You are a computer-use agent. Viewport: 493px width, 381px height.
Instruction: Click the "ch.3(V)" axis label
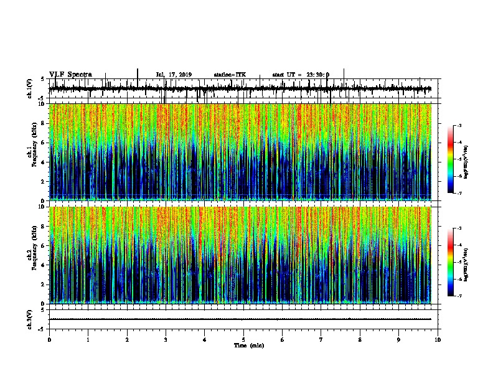[29, 319]
